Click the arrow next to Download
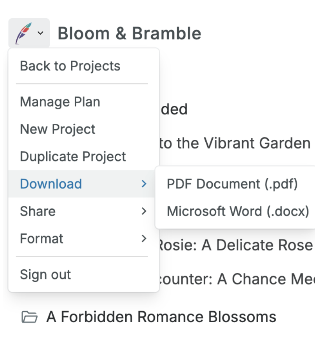The image size is (315, 351). [x=144, y=184]
